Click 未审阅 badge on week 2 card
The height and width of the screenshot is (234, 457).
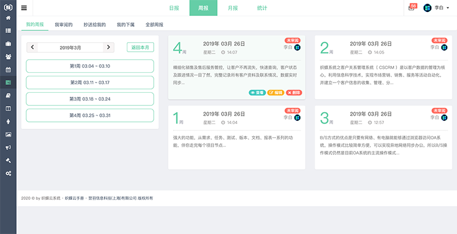[439, 40]
